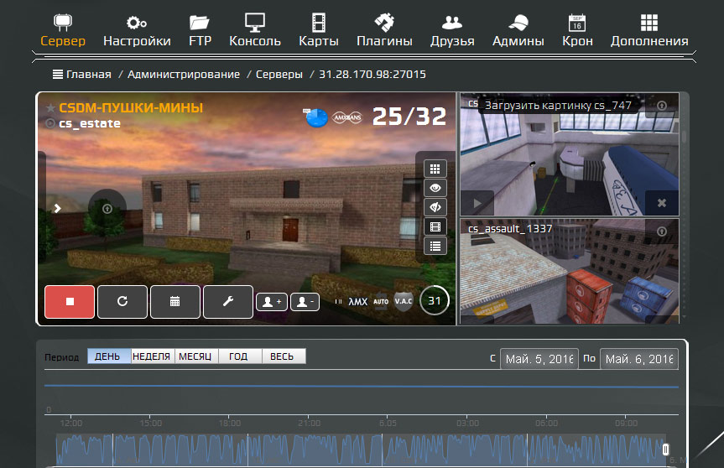Screen dimensions: 724x468
Task: Toggle the AMX status icon
Action: 358,302
